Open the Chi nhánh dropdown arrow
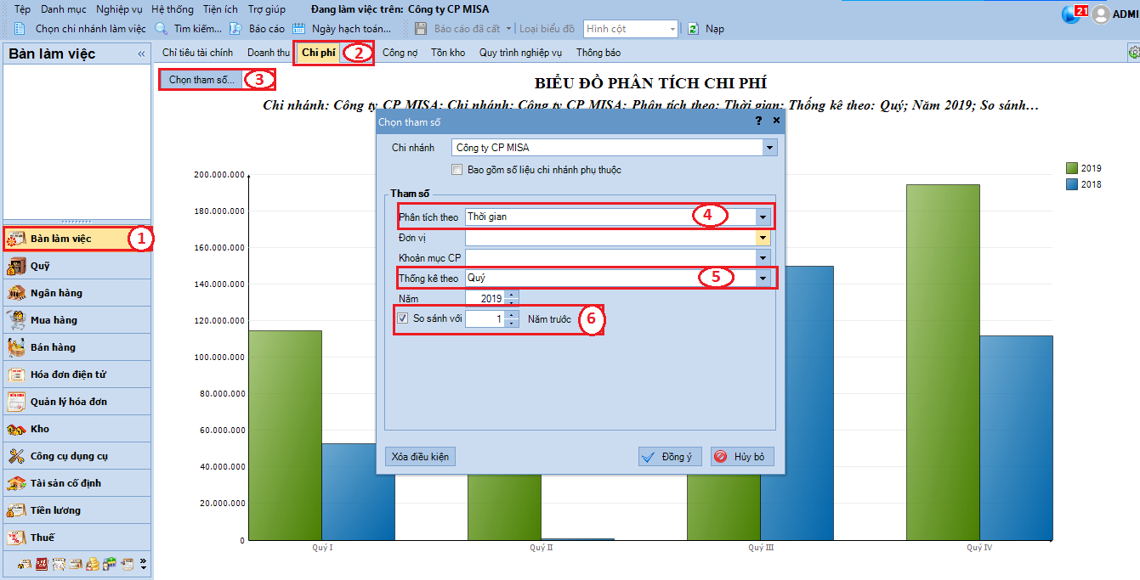This screenshot has width=1140, height=580. click(x=769, y=148)
